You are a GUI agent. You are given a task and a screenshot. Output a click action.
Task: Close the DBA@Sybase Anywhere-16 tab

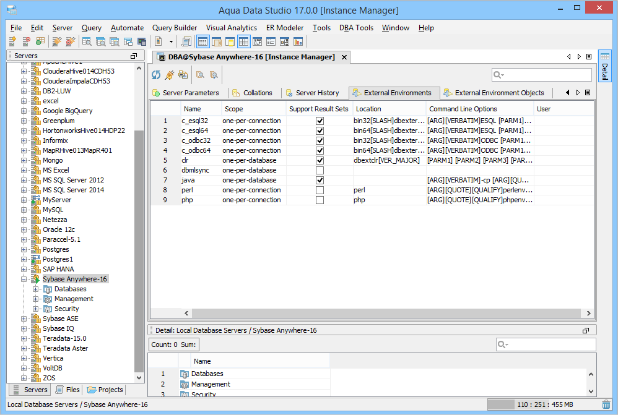(344, 57)
